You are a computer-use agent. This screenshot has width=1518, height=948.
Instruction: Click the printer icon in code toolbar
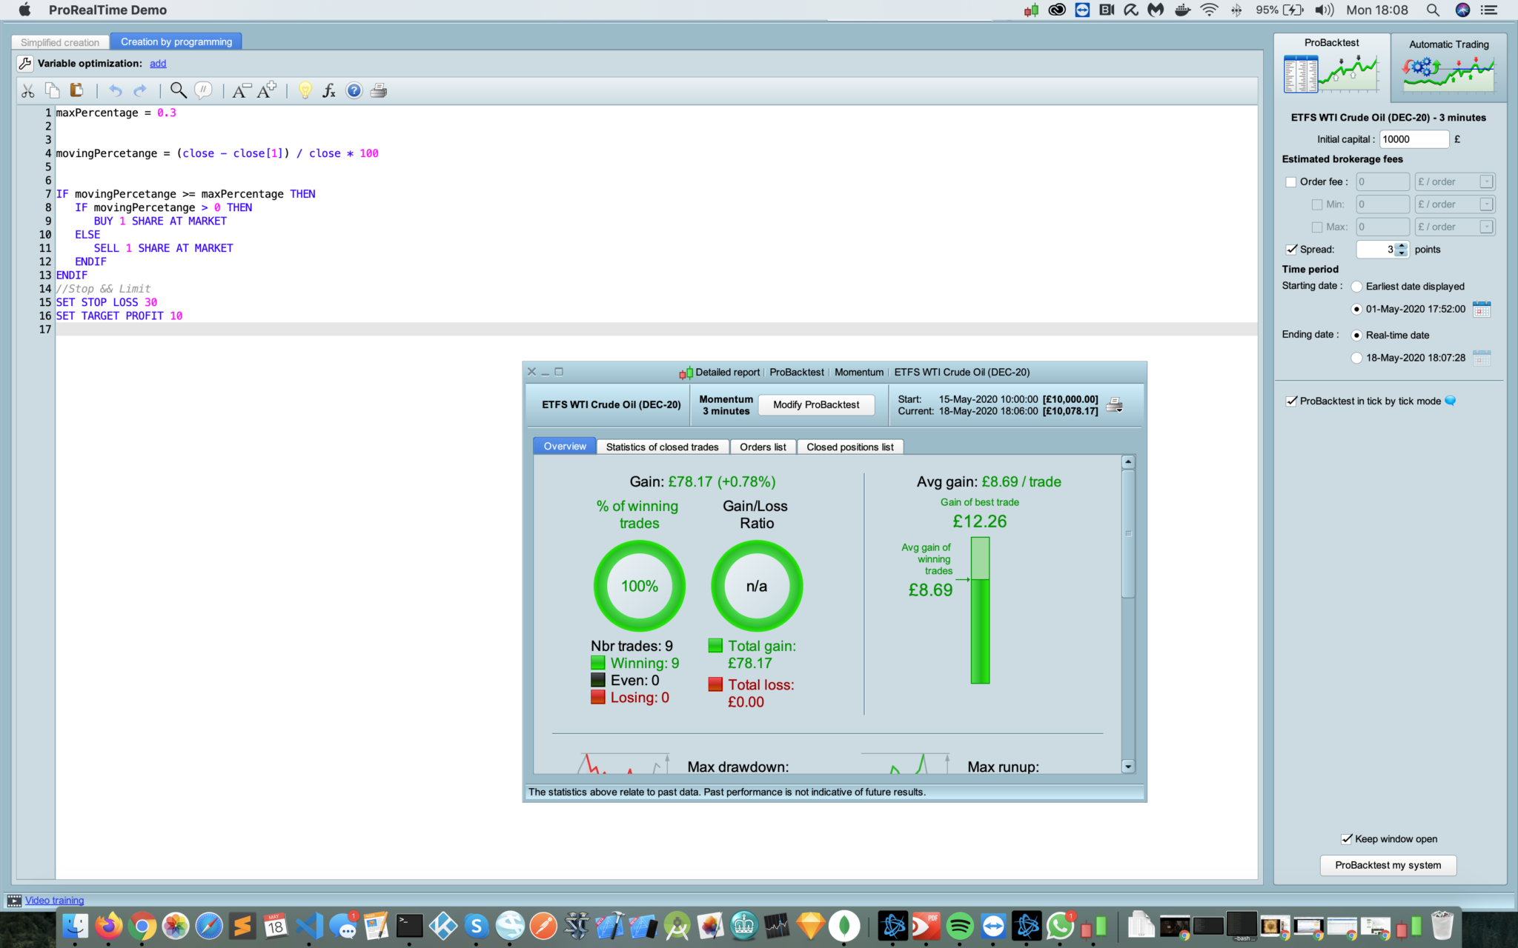[x=379, y=90]
